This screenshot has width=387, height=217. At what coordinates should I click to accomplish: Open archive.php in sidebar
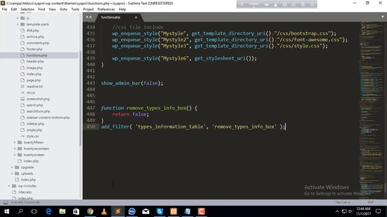35,37
